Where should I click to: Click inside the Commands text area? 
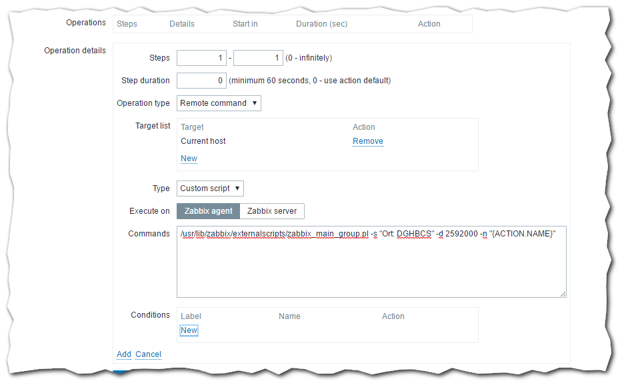coord(371,266)
